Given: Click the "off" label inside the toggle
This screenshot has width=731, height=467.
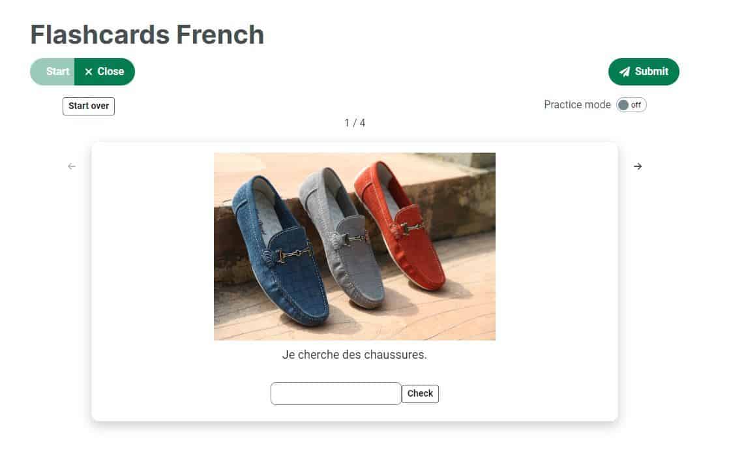Looking at the screenshot, I should 636,105.
